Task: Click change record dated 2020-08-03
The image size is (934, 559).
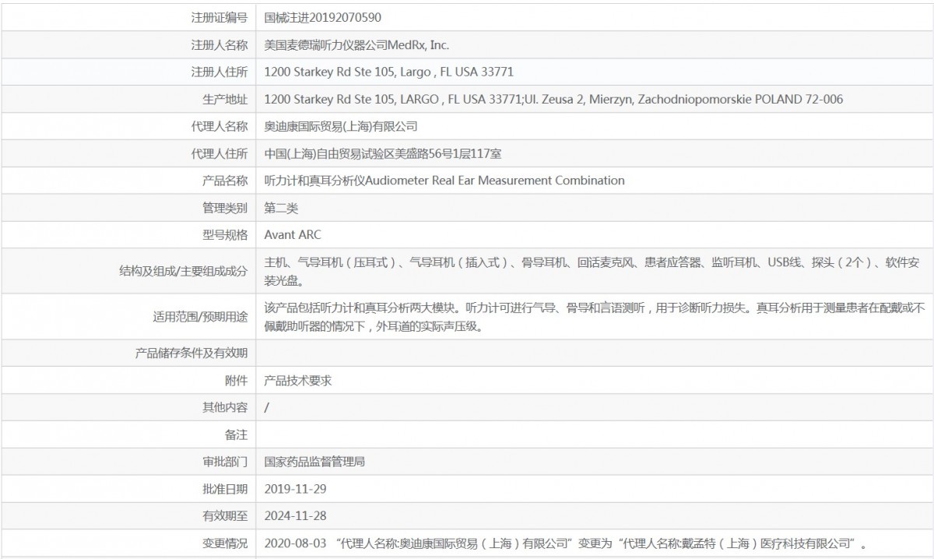Action: 566,543
